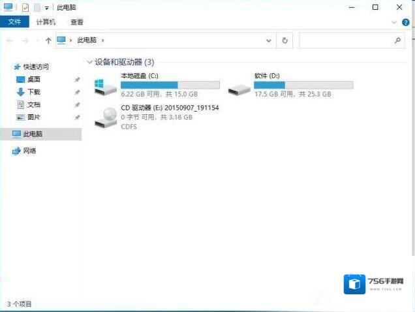
Task: Open the Local Disk (C:) drive icon
Action: tap(104, 86)
